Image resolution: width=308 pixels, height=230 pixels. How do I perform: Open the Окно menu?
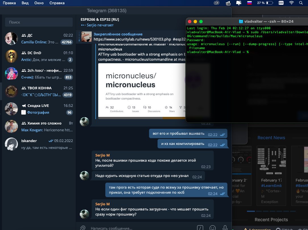pos(39,3)
